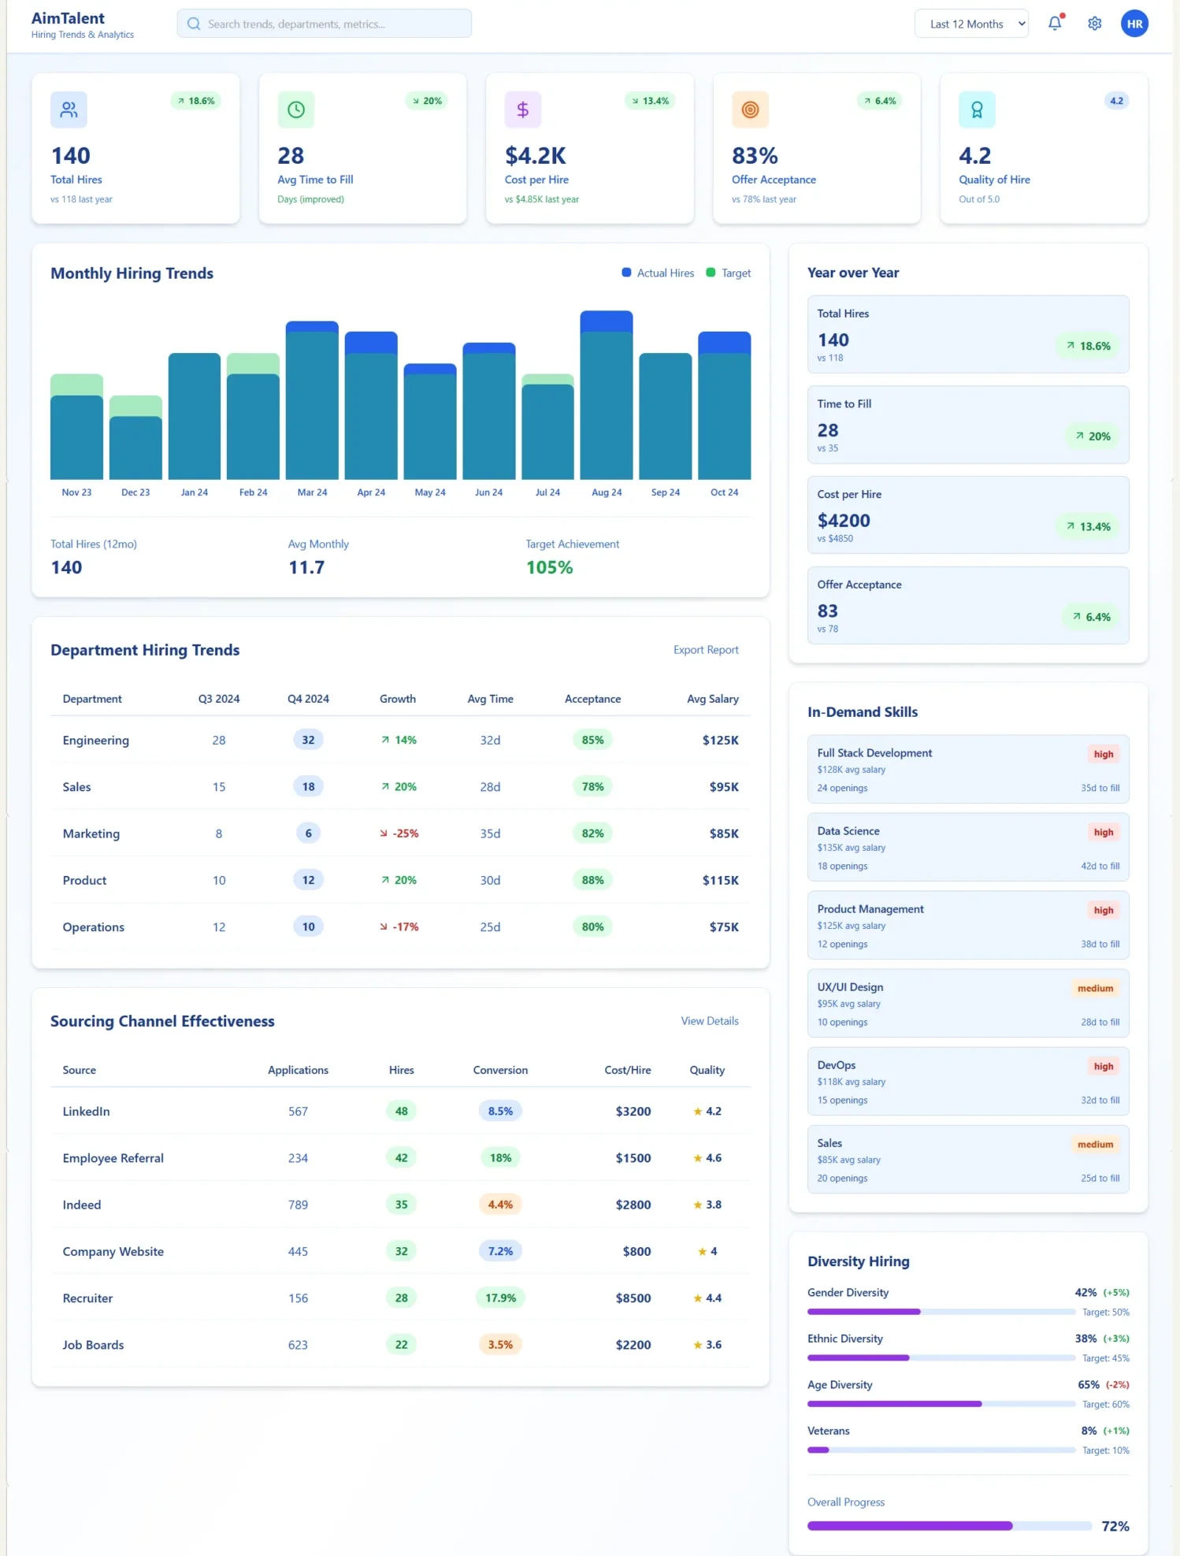The image size is (1180, 1556).
Task: Click the Recruiter conversion 17.9% badge
Action: [500, 1298]
